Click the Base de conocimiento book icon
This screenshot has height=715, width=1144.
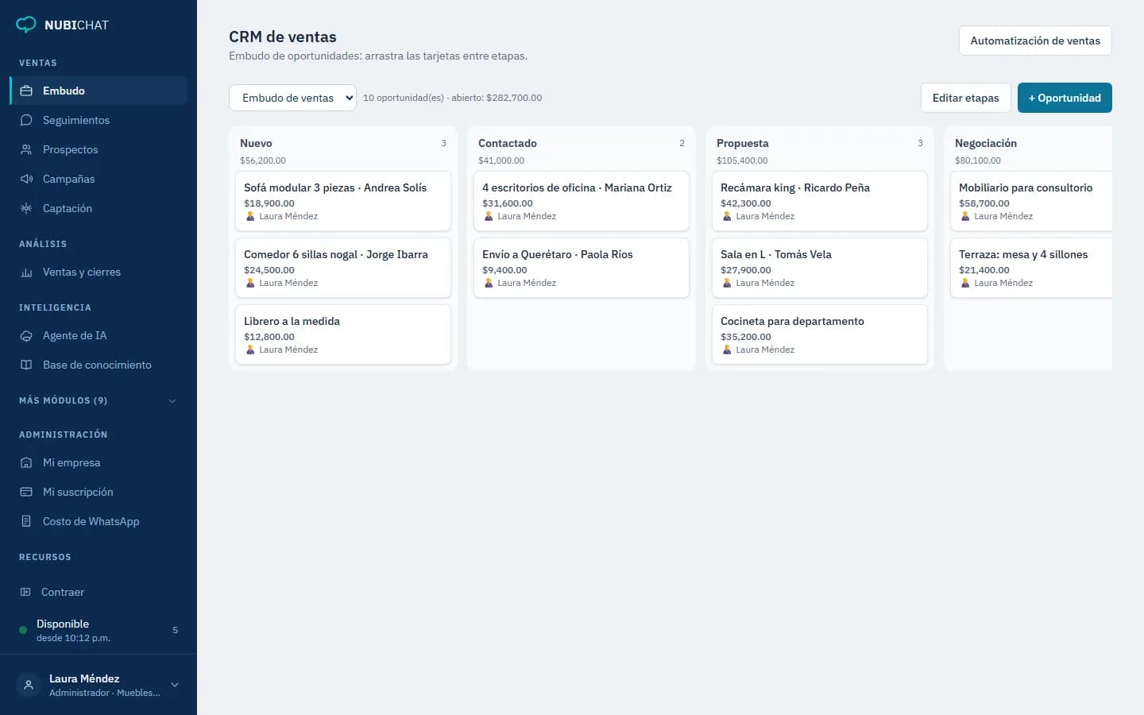26,365
